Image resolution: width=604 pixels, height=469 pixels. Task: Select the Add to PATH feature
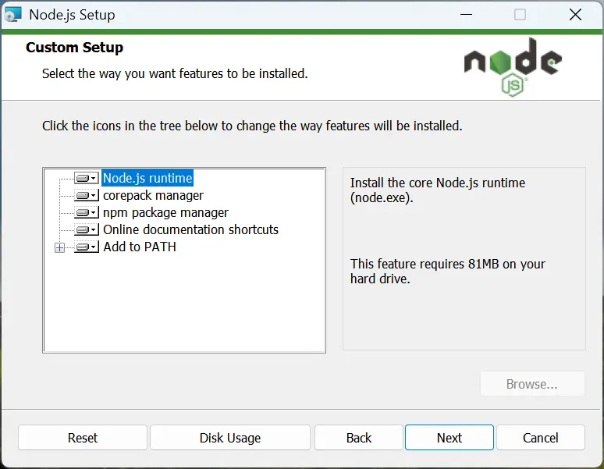point(140,247)
